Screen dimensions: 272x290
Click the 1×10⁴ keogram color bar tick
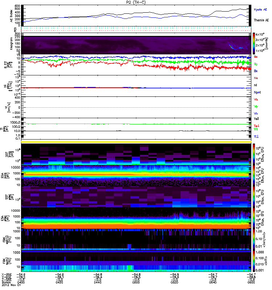pyautogui.click(x=260, y=50)
